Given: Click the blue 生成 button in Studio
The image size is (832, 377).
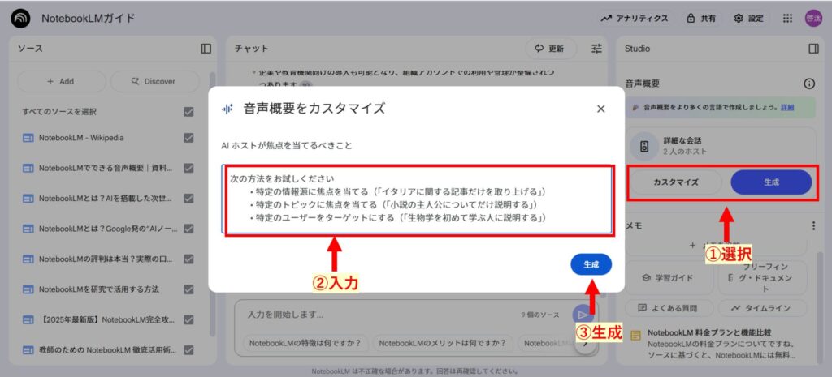Looking at the screenshot, I should click(772, 182).
